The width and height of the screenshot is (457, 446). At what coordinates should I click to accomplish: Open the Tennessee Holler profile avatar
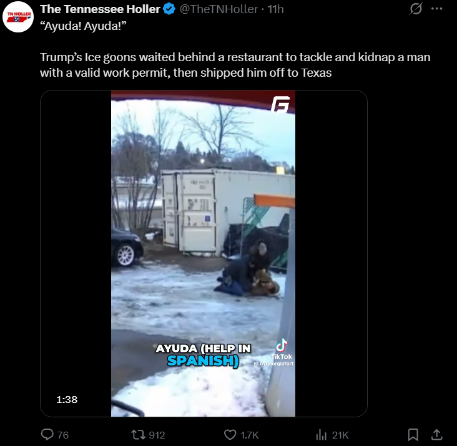point(18,17)
